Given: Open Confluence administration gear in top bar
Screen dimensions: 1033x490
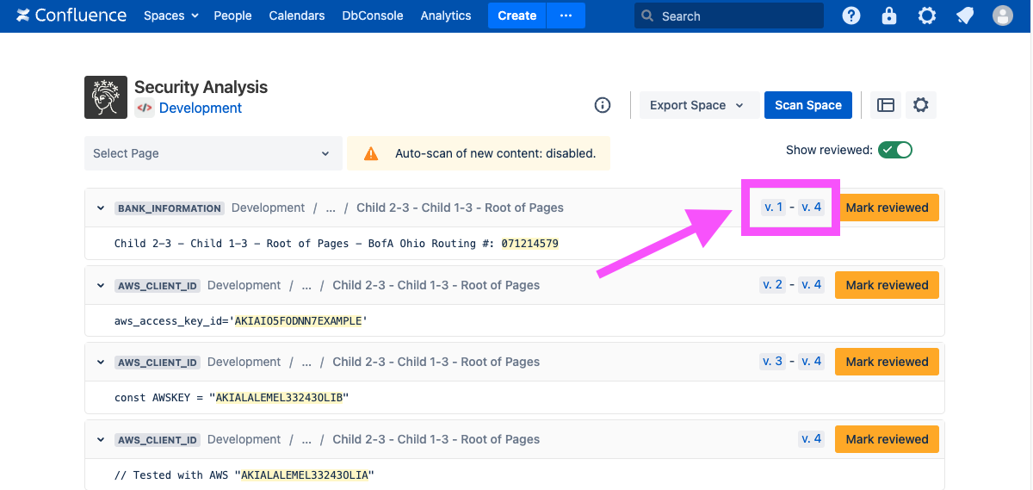Looking at the screenshot, I should click(x=927, y=16).
